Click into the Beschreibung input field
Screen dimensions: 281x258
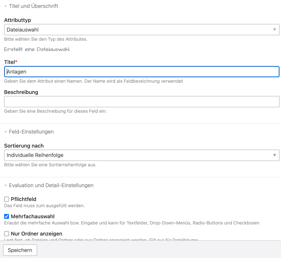(142, 101)
